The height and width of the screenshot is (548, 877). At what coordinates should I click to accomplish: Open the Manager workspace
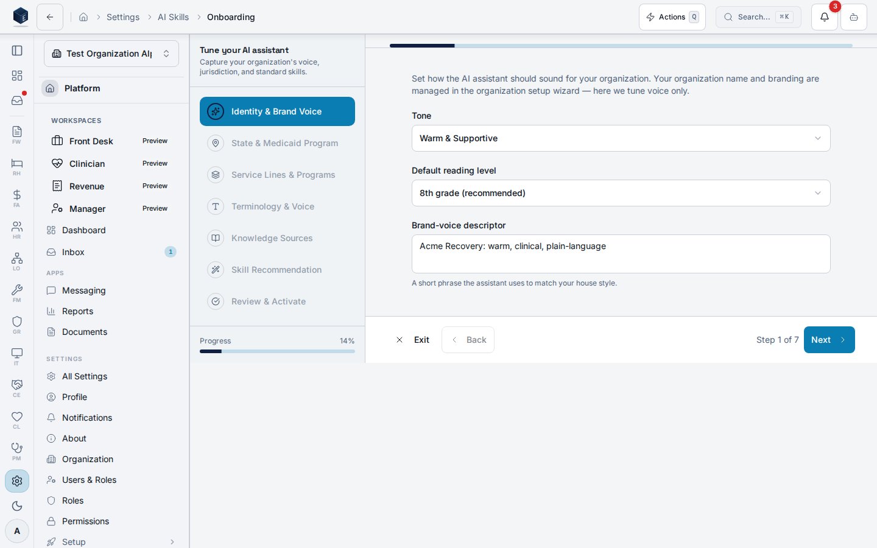click(x=111, y=209)
